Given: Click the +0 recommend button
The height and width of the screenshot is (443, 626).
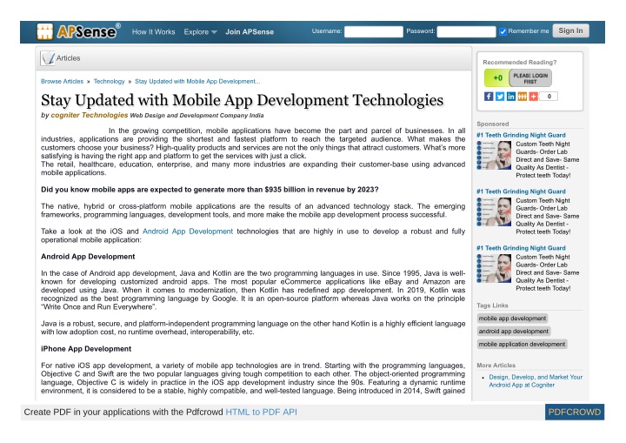Looking at the screenshot, I should click(x=497, y=78).
